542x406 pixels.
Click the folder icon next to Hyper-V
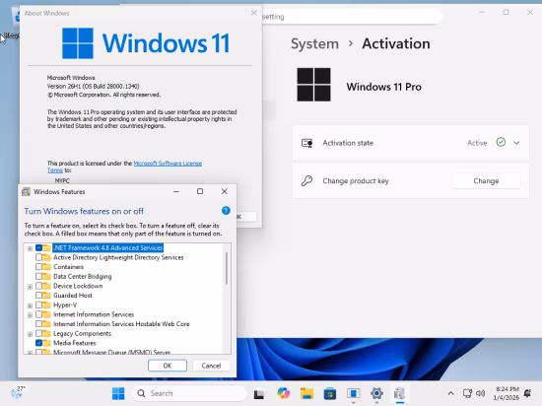[x=46, y=304]
